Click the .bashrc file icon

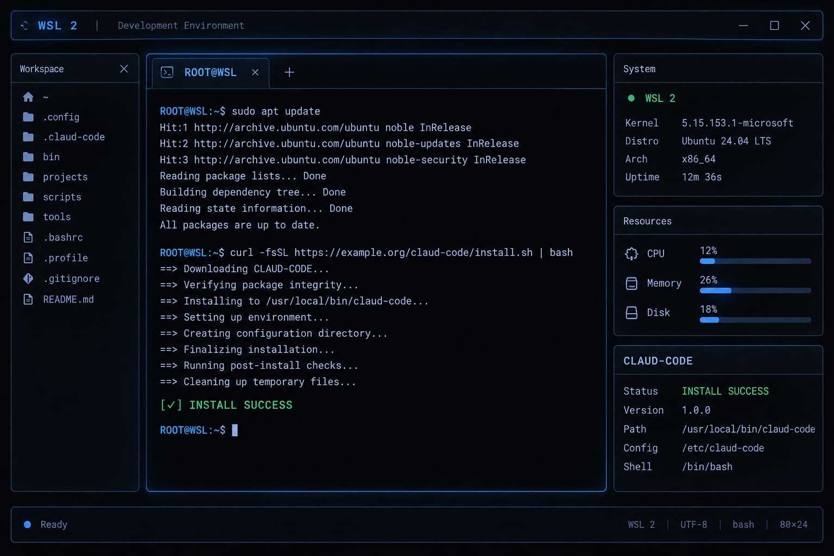28,237
